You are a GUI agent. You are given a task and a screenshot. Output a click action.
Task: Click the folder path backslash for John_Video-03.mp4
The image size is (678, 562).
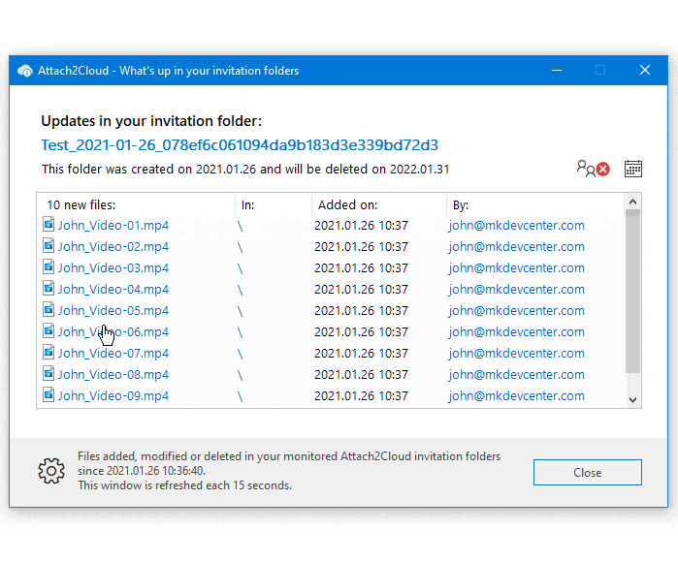tap(240, 268)
